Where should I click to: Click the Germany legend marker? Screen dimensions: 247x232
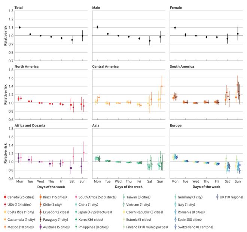pyautogui.click(x=175, y=197)
